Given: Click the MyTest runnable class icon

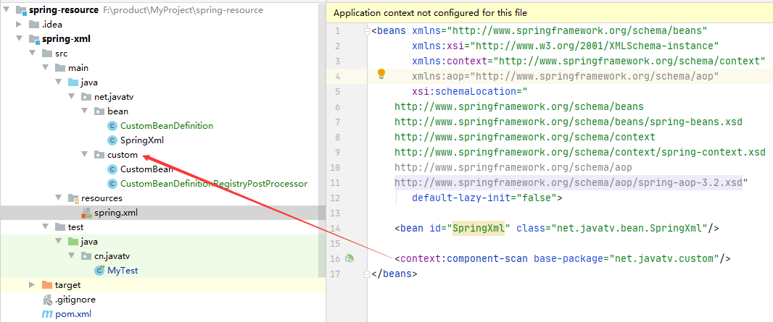Looking at the screenshot, I should [99, 271].
